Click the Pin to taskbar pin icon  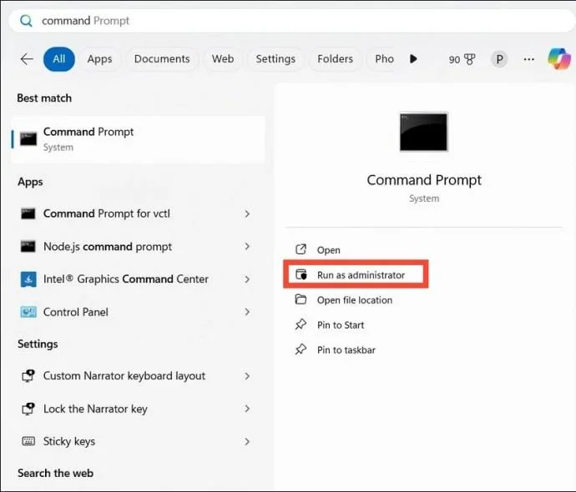(301, 349)
